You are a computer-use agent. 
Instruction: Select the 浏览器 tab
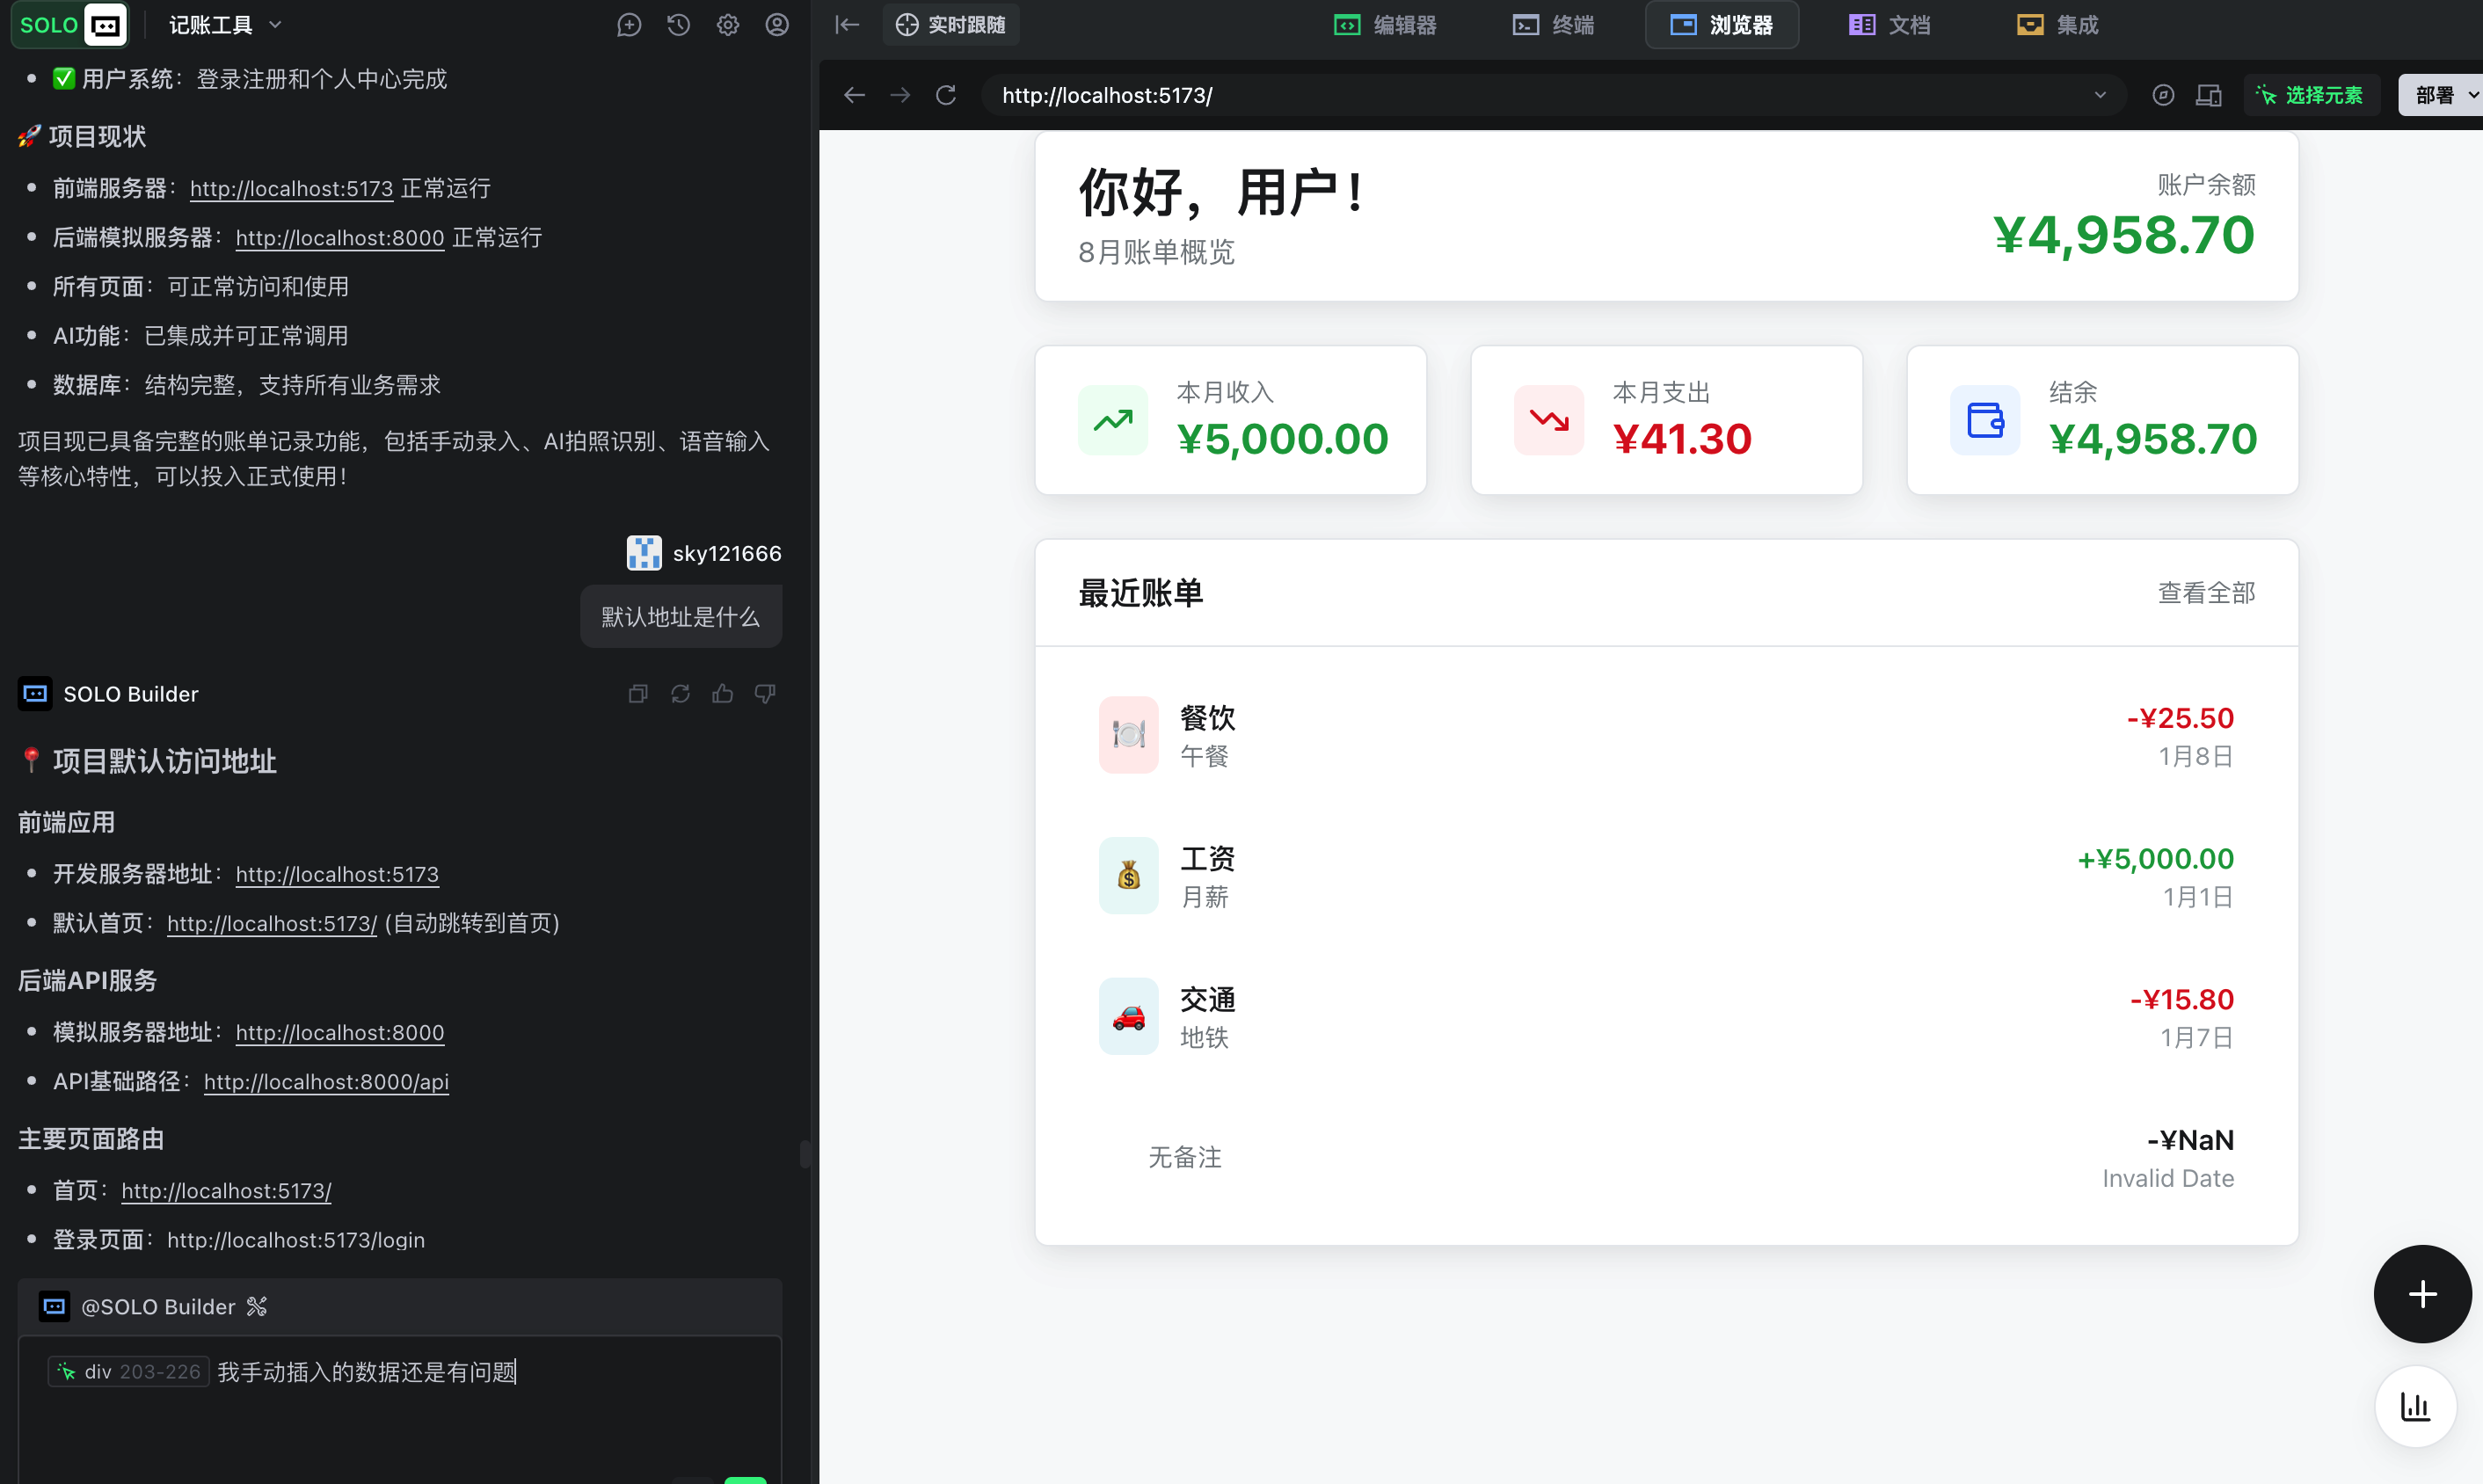(x=1722, y=25)
